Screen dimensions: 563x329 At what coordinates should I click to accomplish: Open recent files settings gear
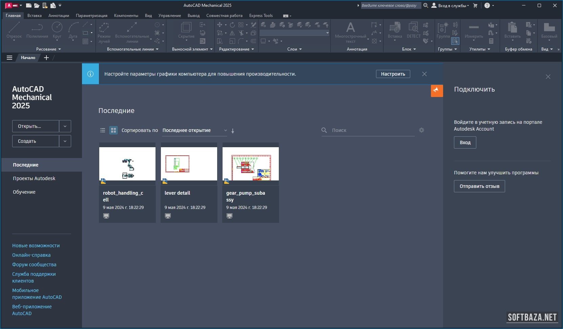pyautogui.click(x=421, y=130)
